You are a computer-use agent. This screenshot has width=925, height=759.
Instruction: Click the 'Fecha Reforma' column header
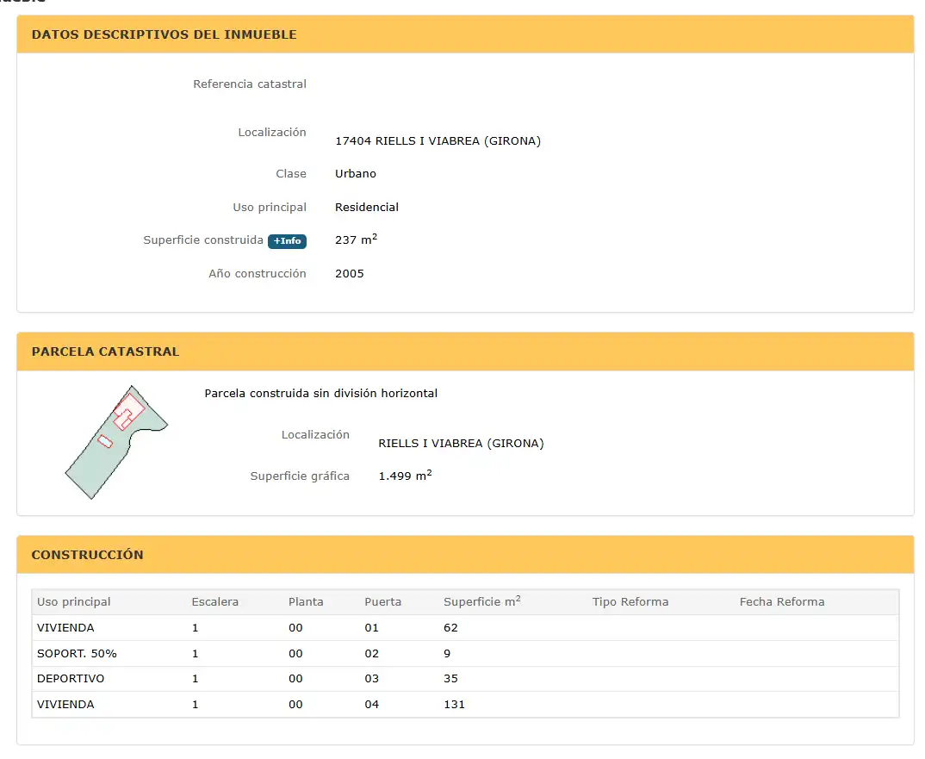point(782,602)
